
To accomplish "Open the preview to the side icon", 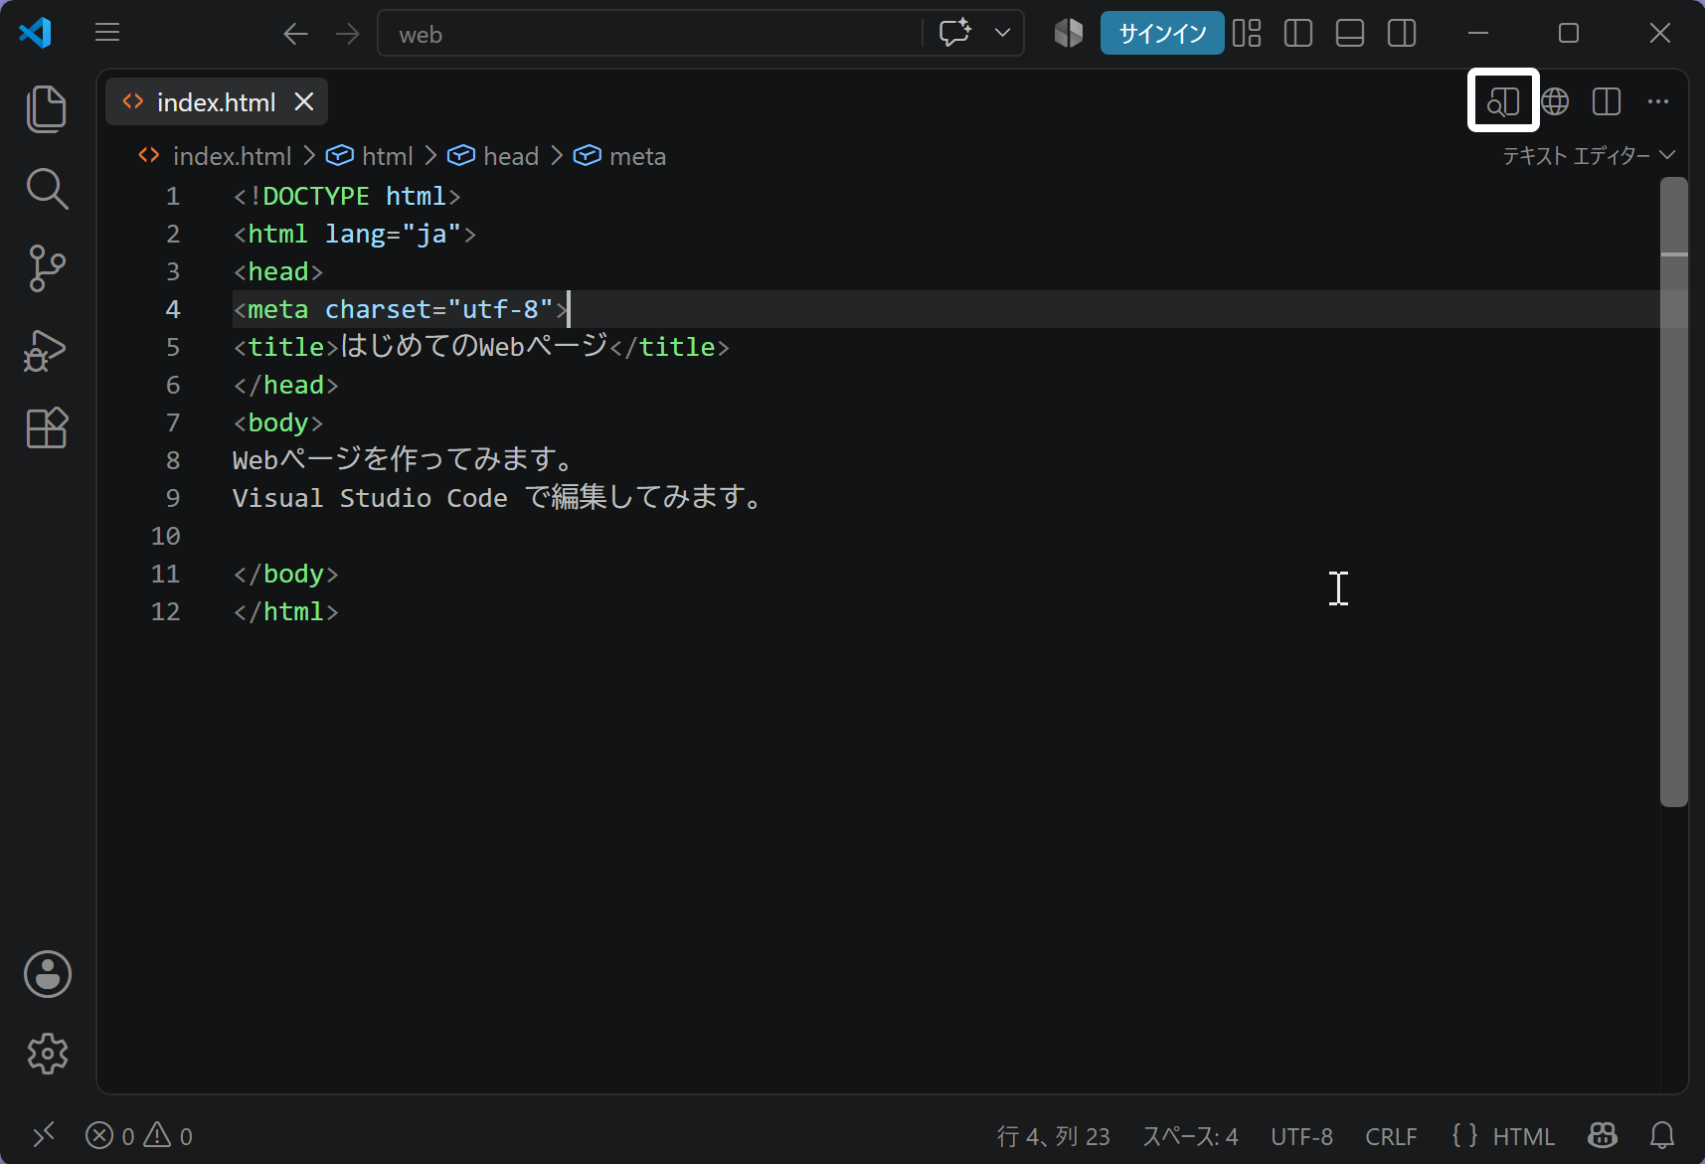I will (1503, 100).
